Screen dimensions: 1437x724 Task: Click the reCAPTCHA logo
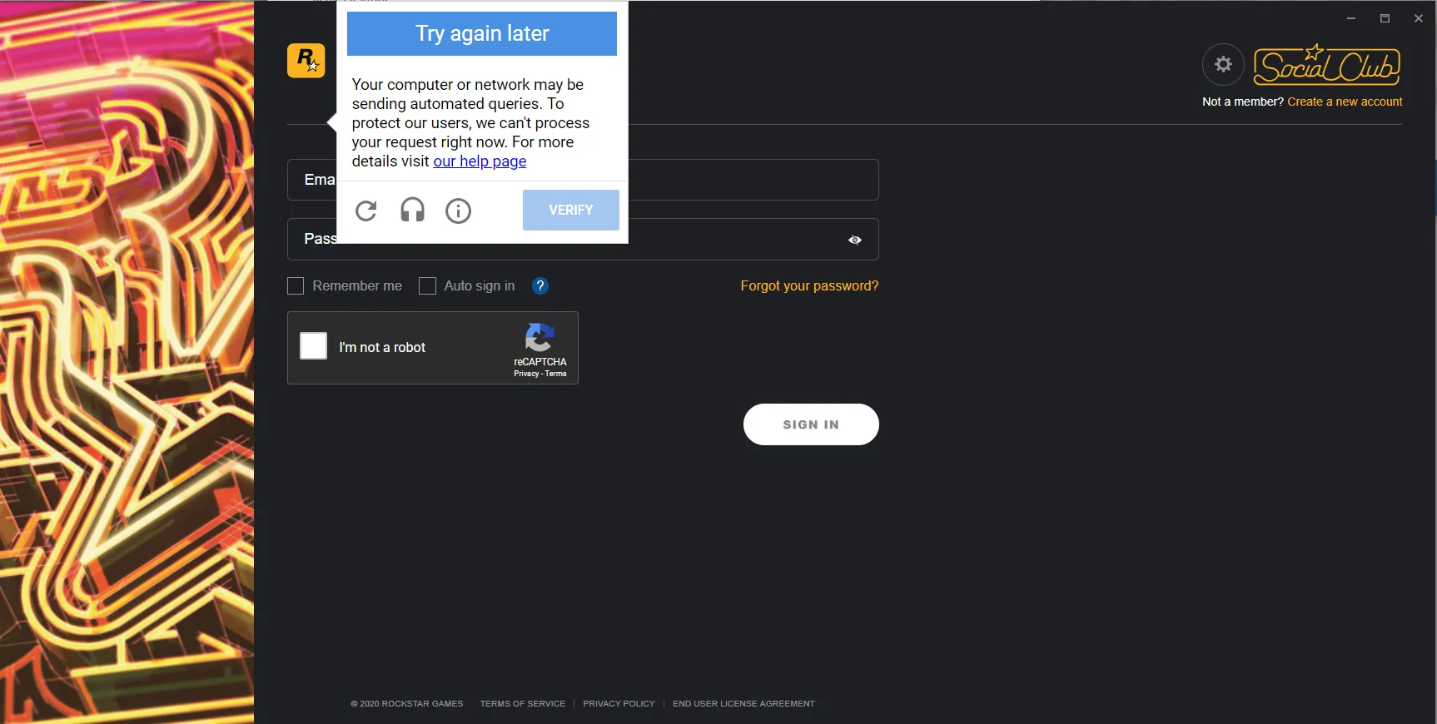click(x=539, y=337)
